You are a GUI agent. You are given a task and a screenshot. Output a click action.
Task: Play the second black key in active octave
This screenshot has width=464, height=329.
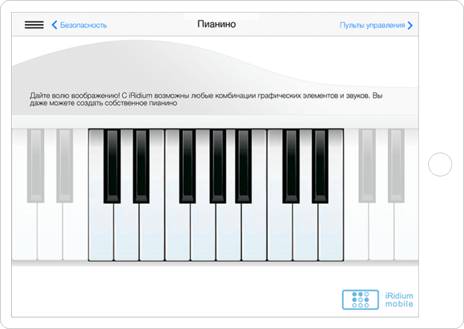141,166
